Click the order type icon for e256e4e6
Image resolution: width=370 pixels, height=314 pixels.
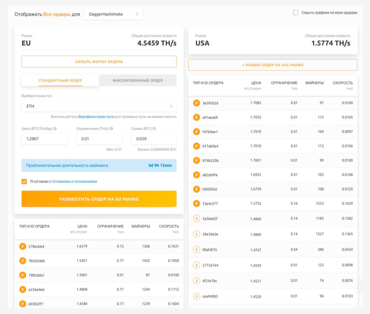[x=23, y=290]
